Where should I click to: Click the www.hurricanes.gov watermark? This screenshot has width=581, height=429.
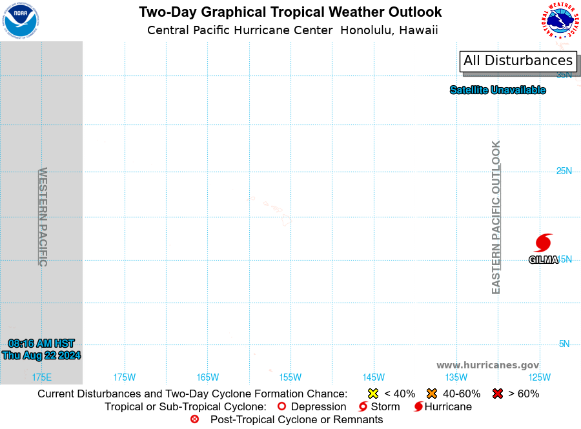click(487, 365)
